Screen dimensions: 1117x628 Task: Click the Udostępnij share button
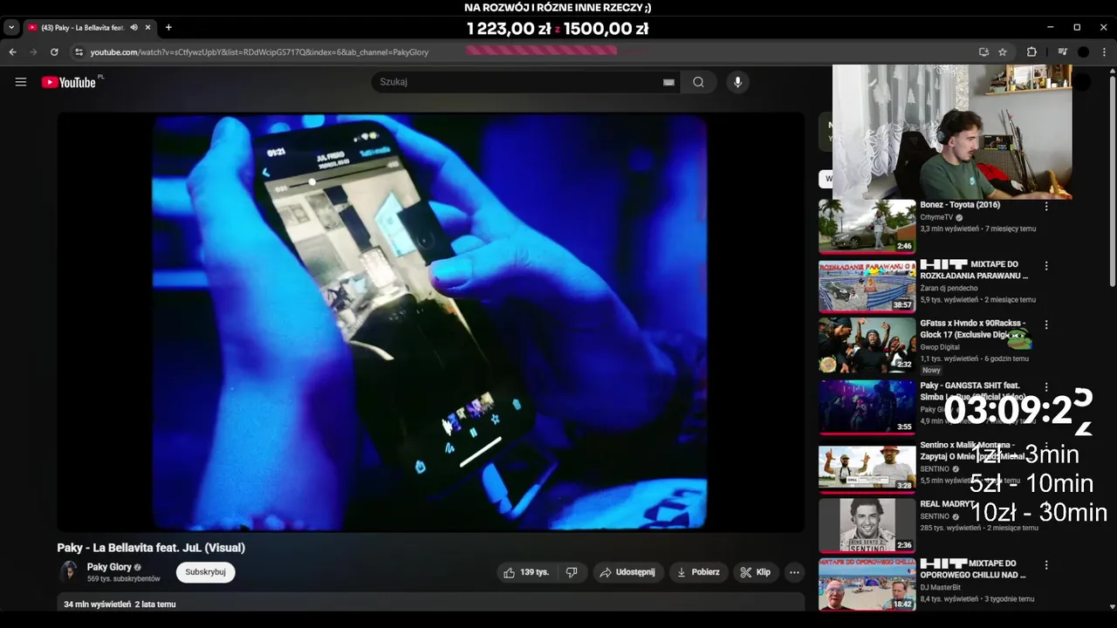(627, 572)
